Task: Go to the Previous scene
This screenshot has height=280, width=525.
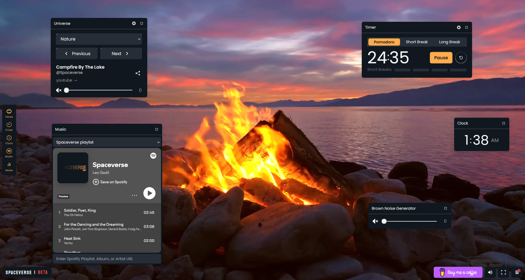Action: pos(77,53)
